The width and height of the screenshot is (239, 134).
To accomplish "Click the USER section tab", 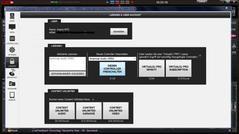I will tap(54, 21).
